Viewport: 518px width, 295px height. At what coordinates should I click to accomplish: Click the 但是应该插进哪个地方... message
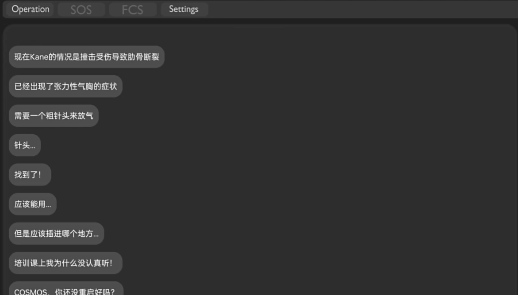(57, 233)
